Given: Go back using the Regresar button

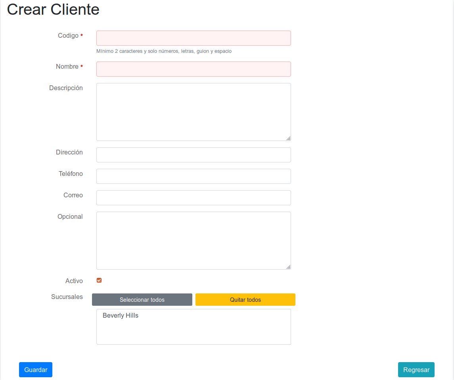Looking at the screenshot, I should click(416, 370).
